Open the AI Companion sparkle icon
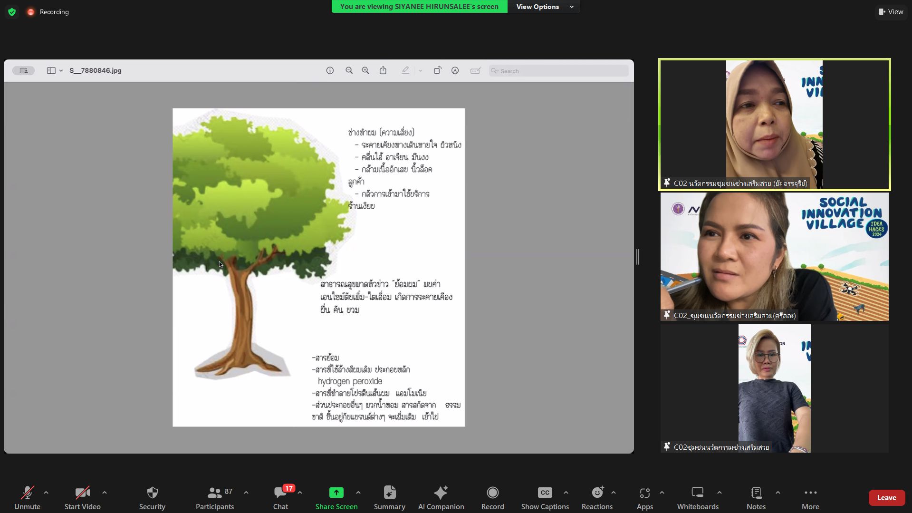This screenshot has height=513, width=912. [x=441, y=497]
